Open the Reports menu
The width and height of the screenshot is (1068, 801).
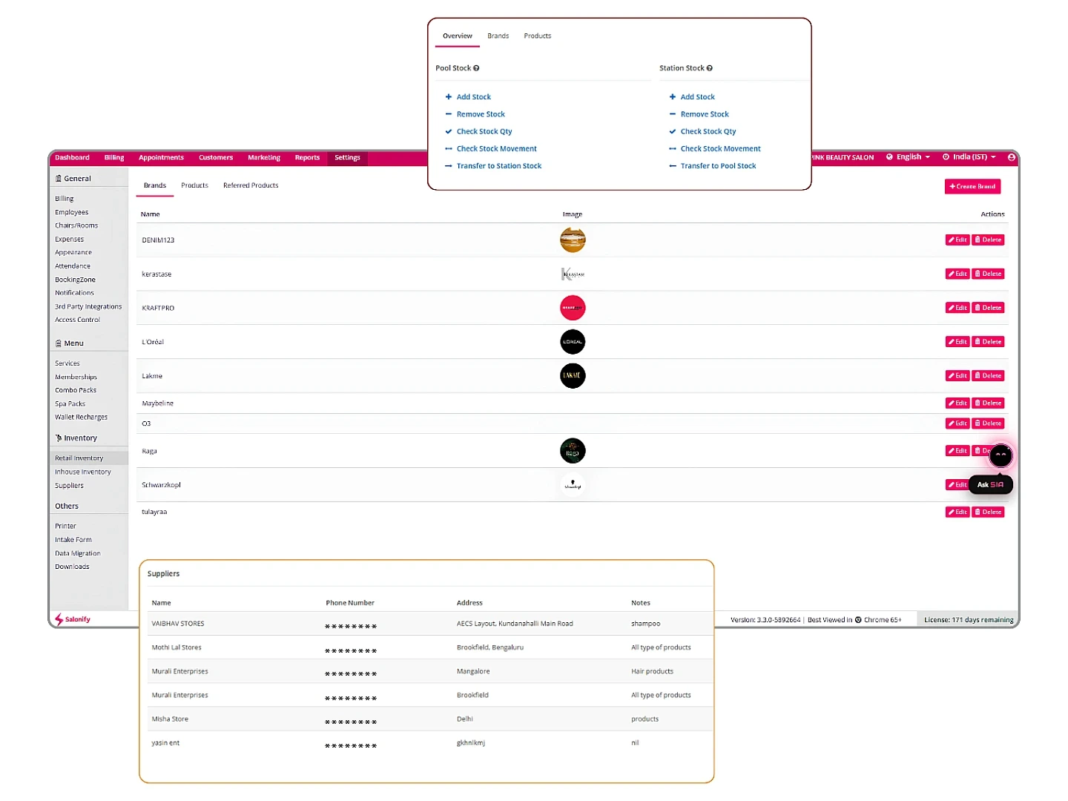pos(307,158)
